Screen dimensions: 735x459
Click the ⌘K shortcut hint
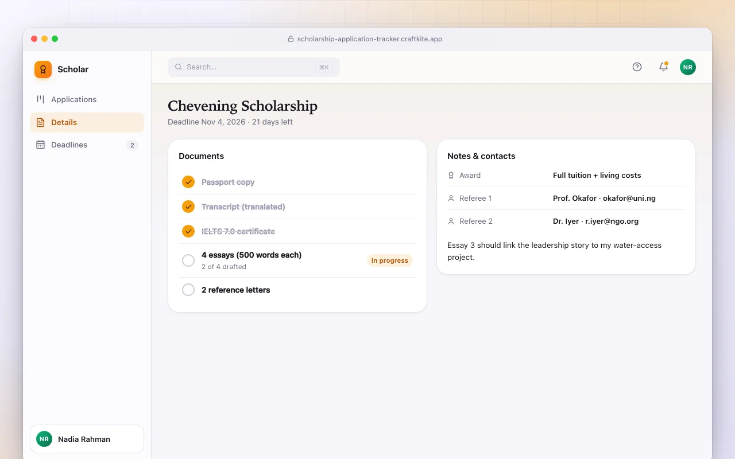tap(324, 67)
